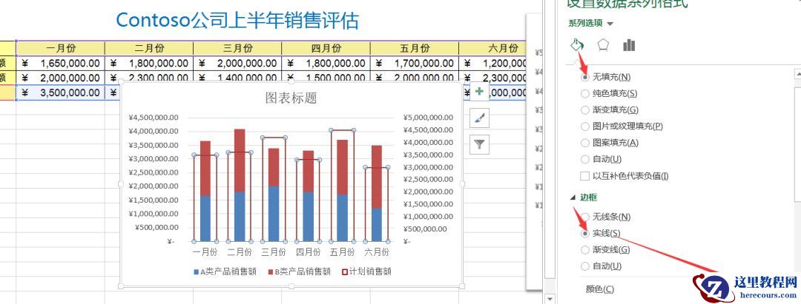The width and height of the screenshot is (801, 304).
Task: Select the B类产品销售额 legend entry
Action: [x=300, y=272]
